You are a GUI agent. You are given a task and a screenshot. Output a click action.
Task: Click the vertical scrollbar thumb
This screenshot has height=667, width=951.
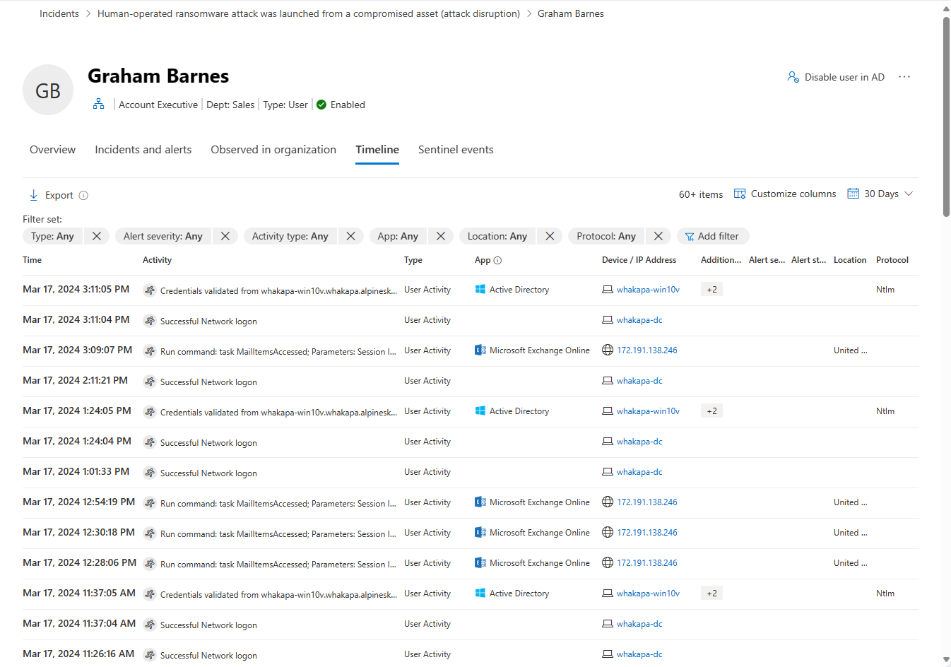coord(946,117)
